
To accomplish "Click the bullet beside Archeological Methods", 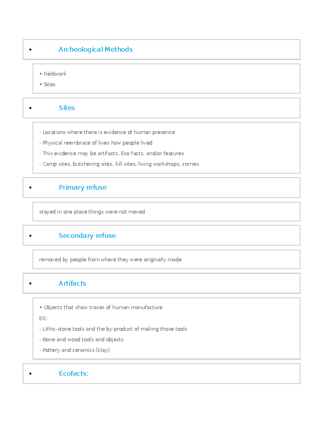I will pyautogui.click(x=30, y=50).
